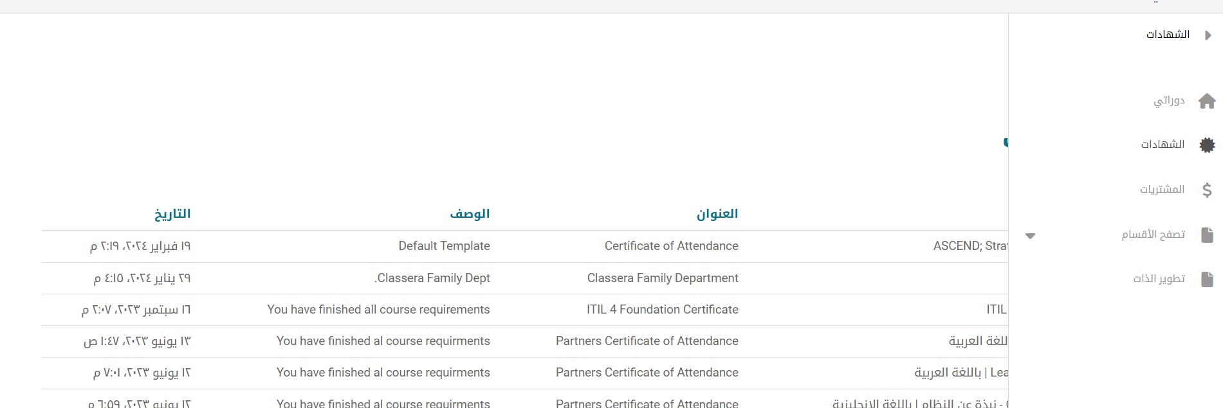Image resolution: width=1223 pixels, height=408 pixels.
Task: Select the المشتريات menu text
Action: 1162,190
